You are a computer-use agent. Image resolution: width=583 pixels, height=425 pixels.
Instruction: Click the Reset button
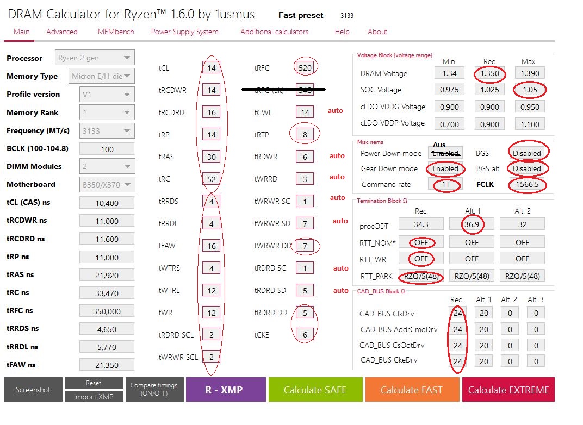tap(94, 383)
